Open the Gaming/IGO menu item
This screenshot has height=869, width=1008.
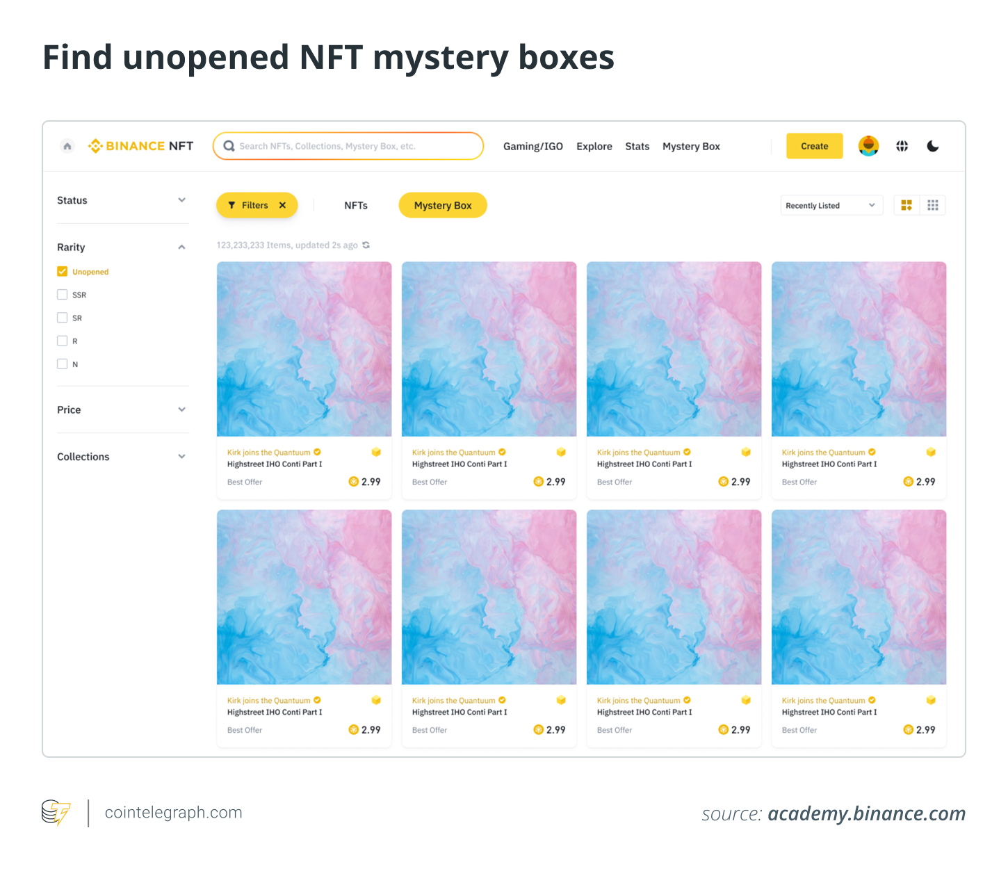[533, 146]
